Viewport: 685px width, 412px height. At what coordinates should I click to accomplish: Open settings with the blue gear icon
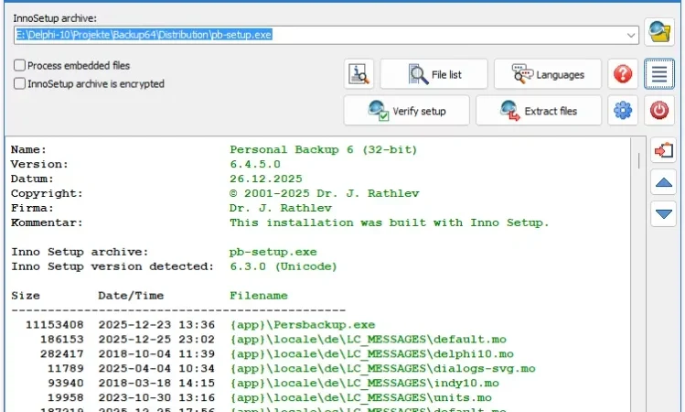point(623,111)
